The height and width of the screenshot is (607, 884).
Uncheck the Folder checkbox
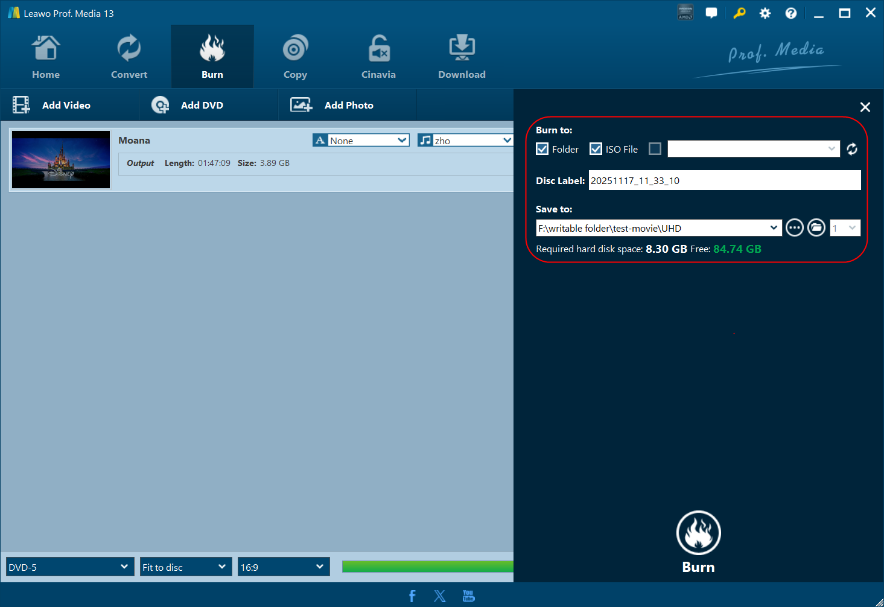pos(542,149)
